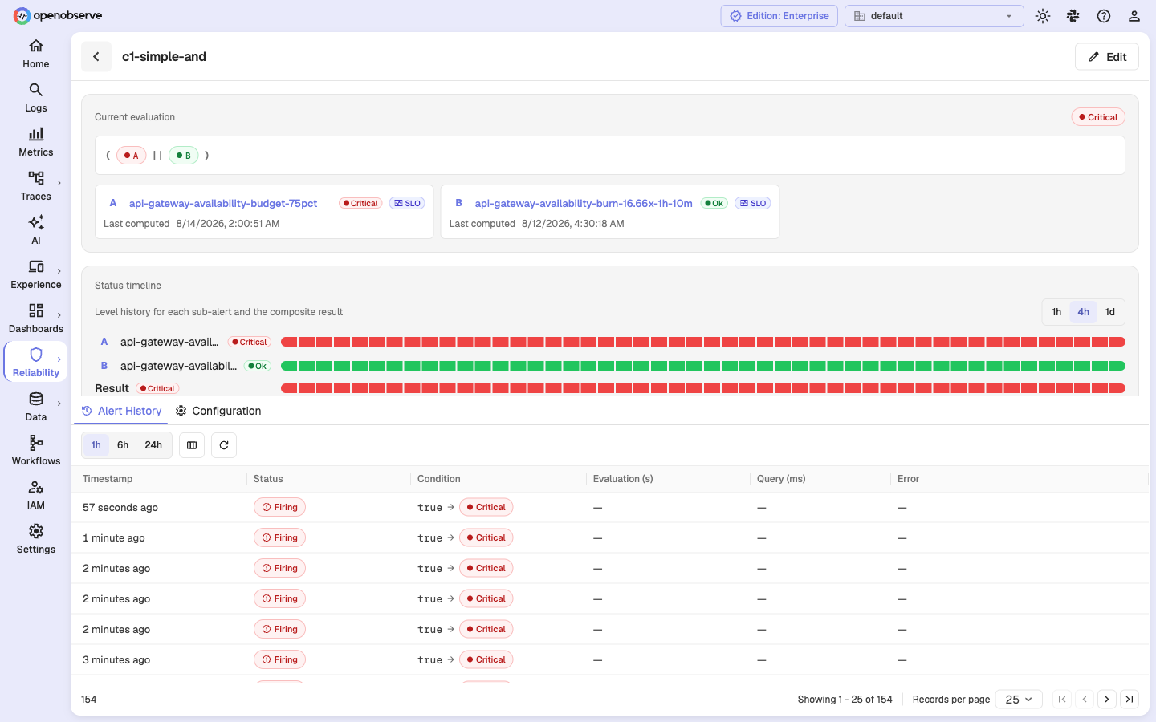Open the help question-mark icon

click(x=1104, y=16)
